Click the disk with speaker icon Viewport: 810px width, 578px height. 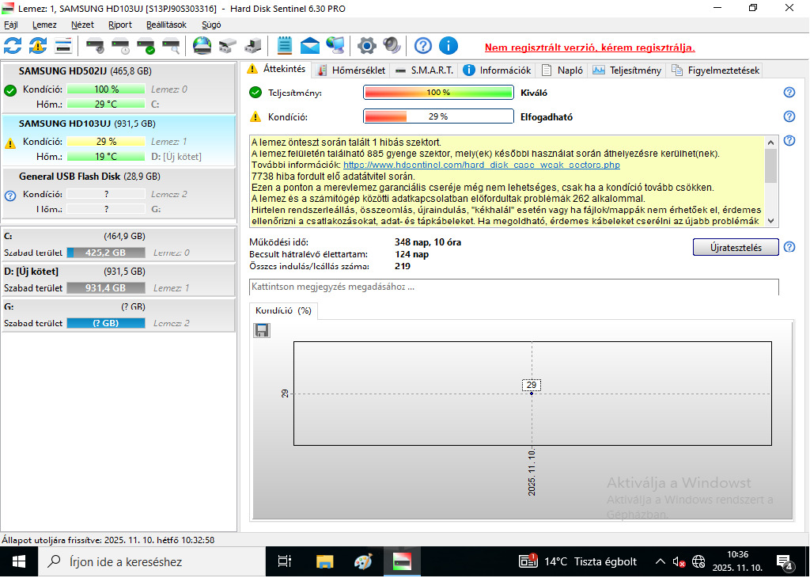95,46
